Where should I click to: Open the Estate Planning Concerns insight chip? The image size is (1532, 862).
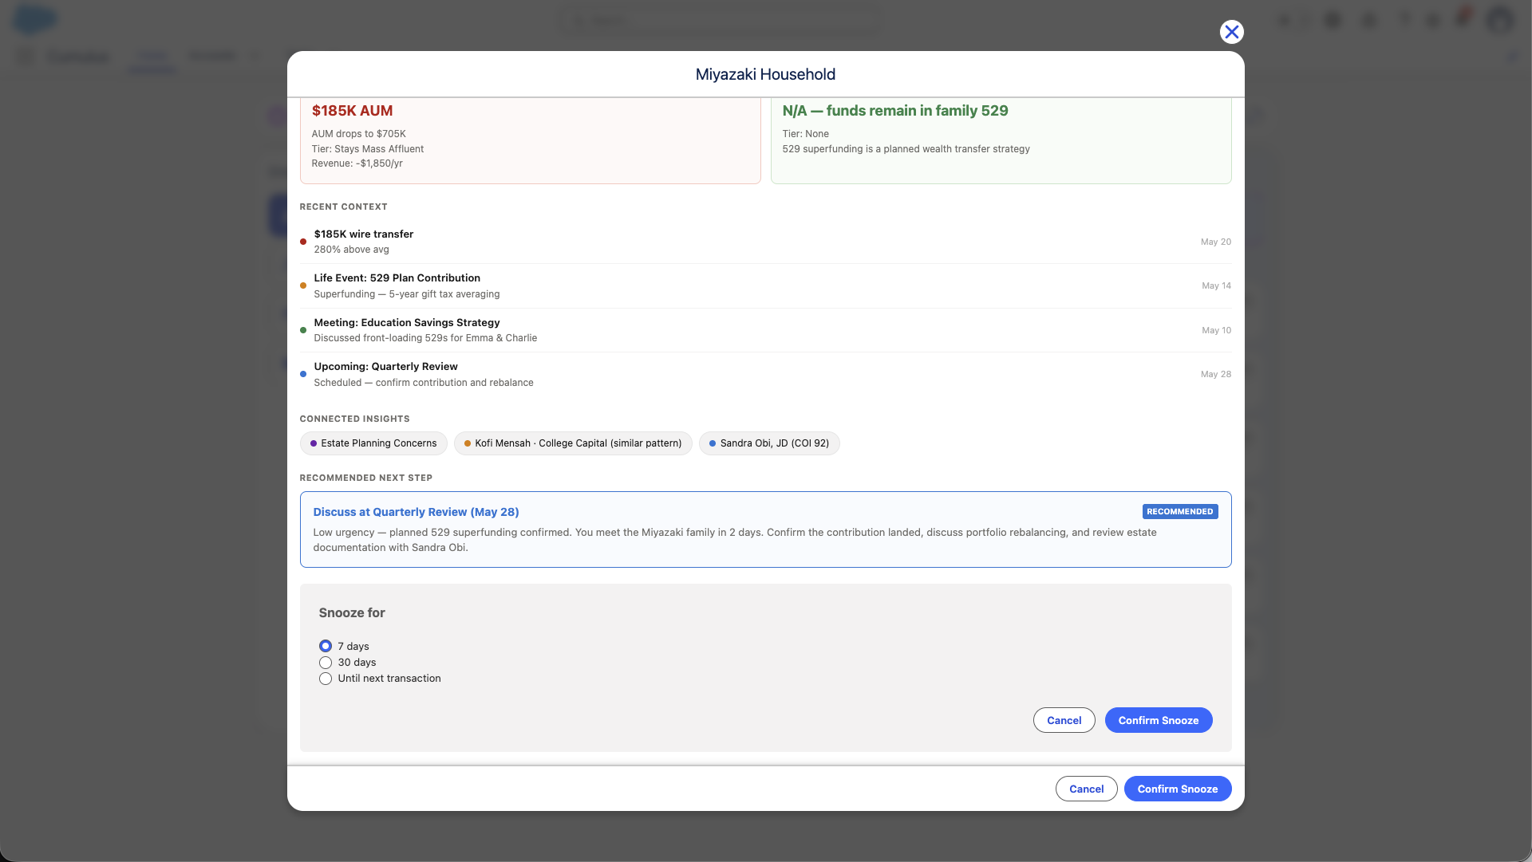(x=373, y=443)
